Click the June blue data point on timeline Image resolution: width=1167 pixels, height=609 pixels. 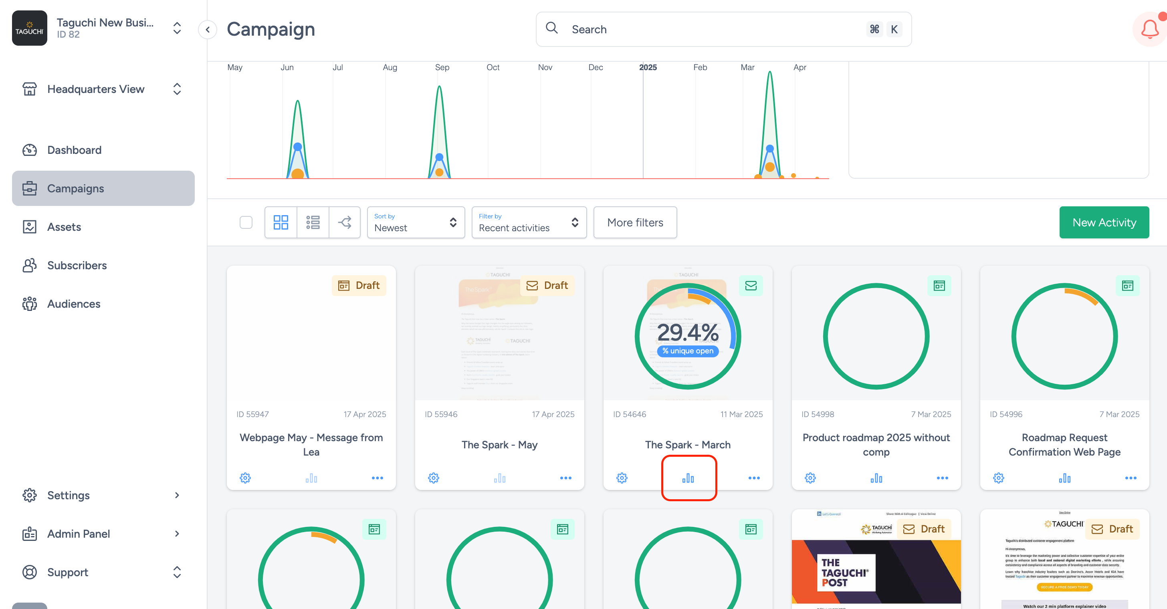coord(298,147)
